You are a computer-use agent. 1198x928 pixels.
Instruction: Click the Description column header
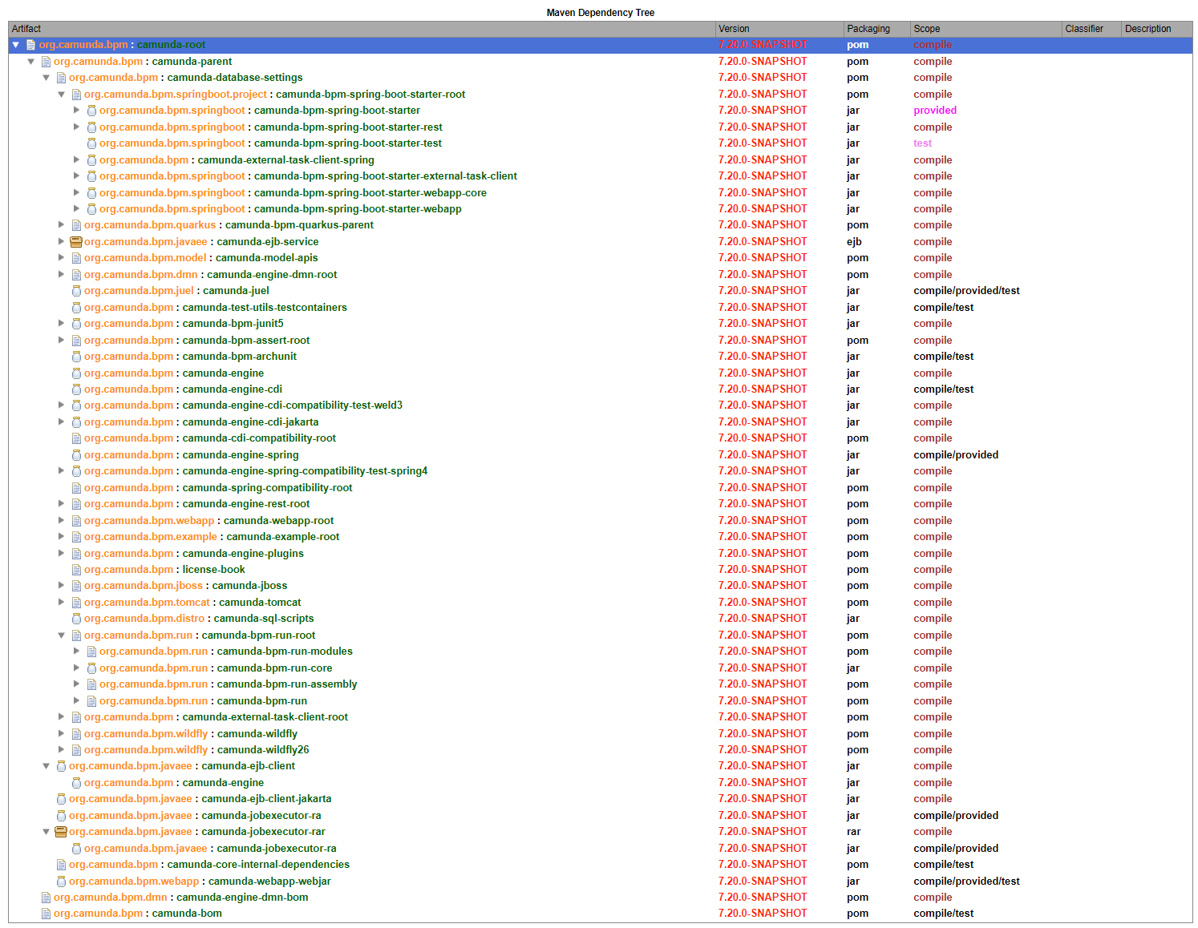1156,29
